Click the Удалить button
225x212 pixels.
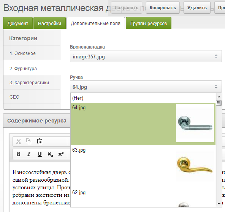(x=197, y=8)
